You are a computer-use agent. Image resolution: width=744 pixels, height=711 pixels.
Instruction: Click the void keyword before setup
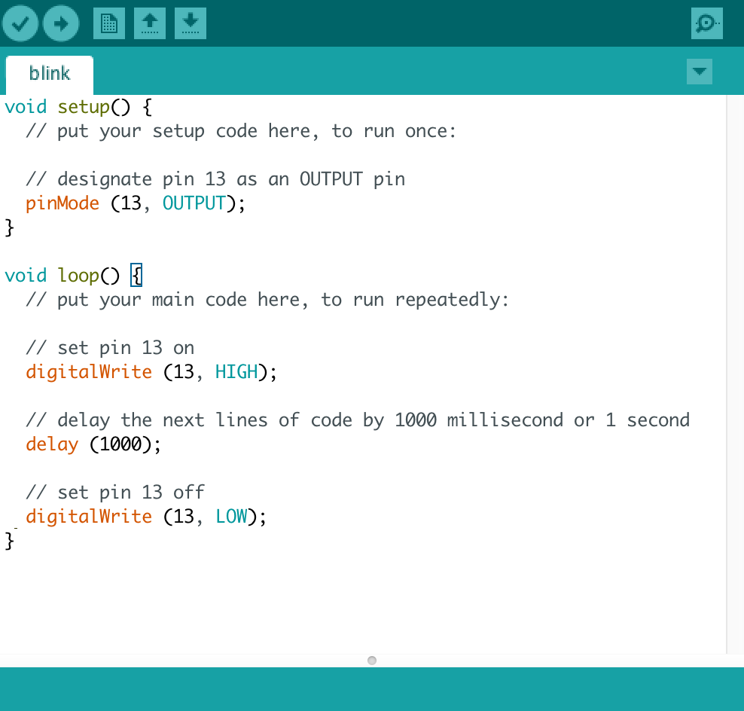26,107
